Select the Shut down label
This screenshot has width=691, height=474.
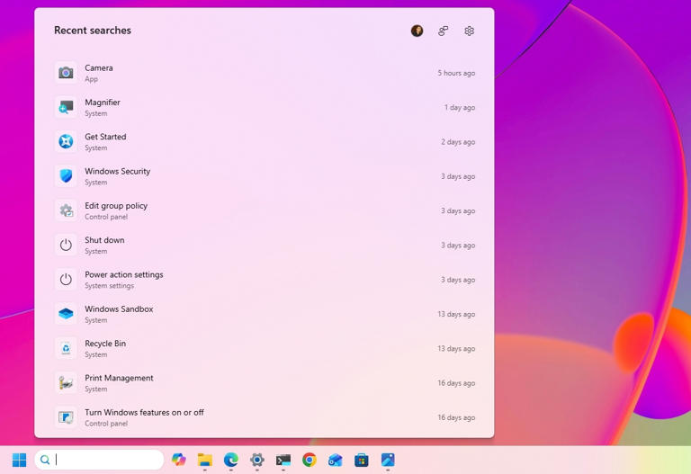coord(104,240)
